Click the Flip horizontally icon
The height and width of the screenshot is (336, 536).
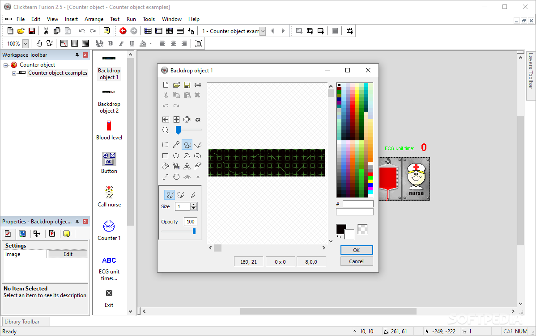click(x=166, y=119)
